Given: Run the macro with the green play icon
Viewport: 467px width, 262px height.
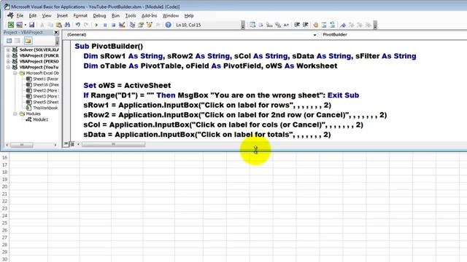Looking at the screenshot, I should point(96,25).
